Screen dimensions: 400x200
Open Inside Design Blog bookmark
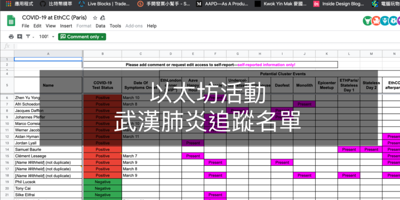click(x=339, y=4)
